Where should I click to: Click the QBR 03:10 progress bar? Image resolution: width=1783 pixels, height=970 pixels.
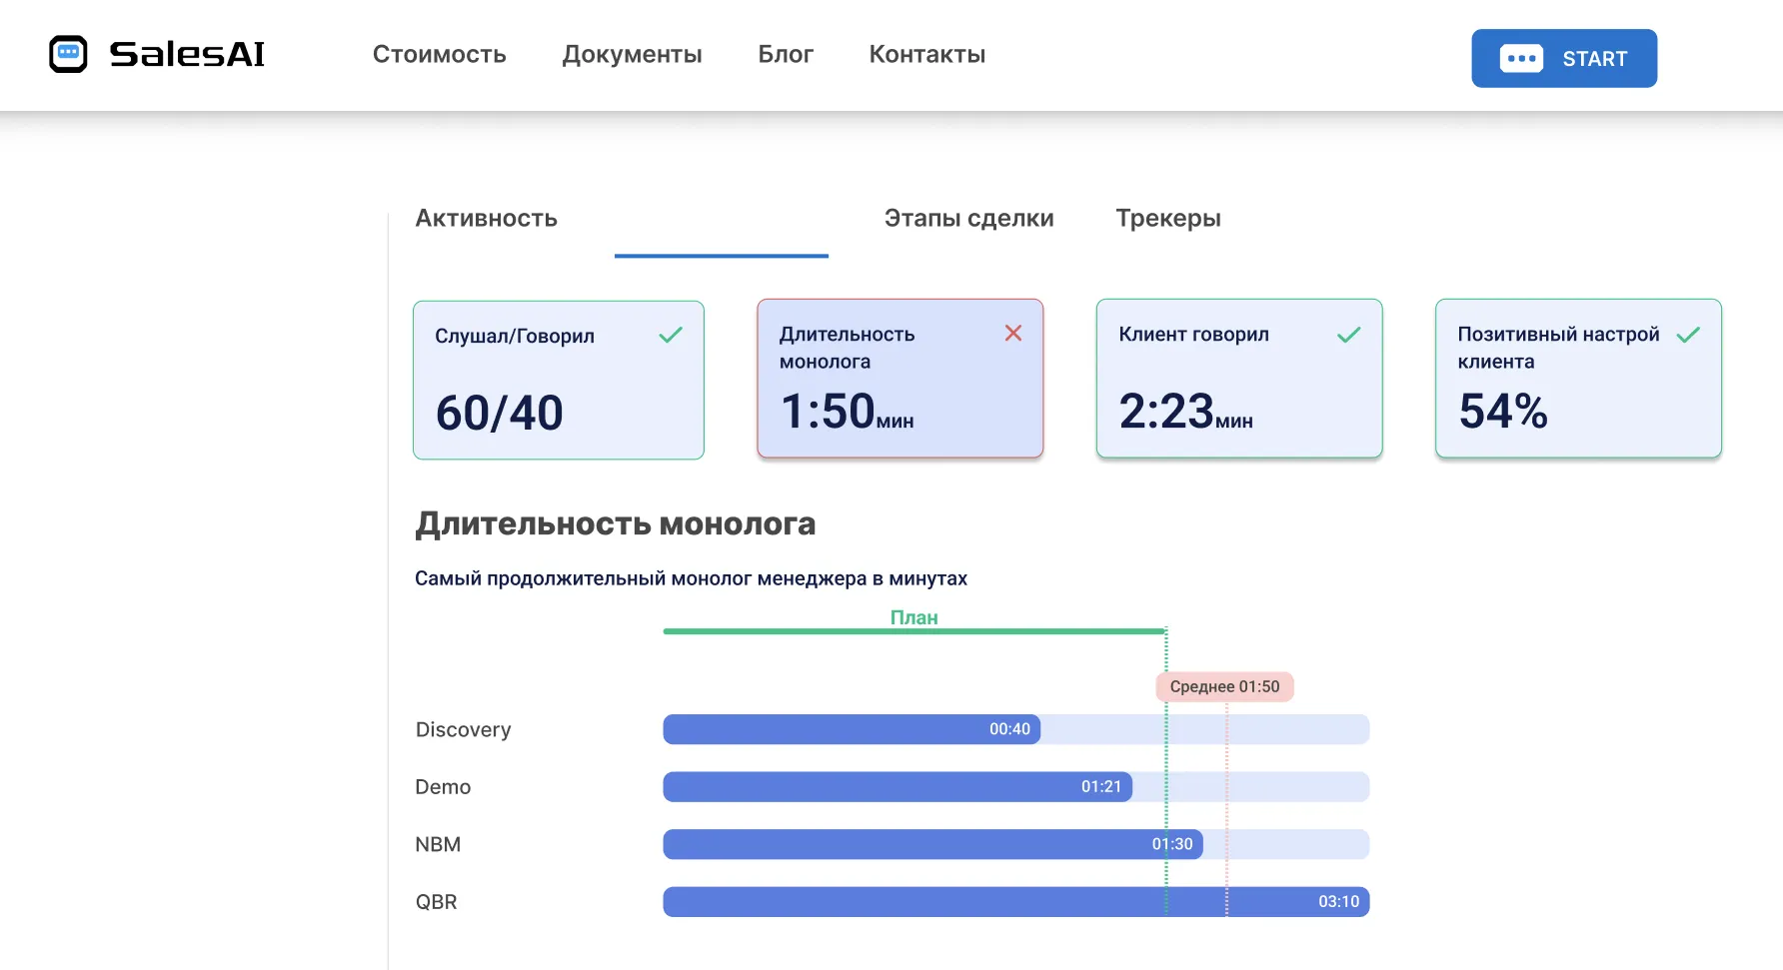coord(1014,901)
